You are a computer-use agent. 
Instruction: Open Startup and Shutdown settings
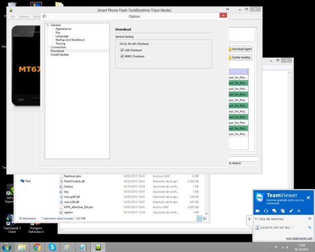pyautogui.click(x=70, y=40)
